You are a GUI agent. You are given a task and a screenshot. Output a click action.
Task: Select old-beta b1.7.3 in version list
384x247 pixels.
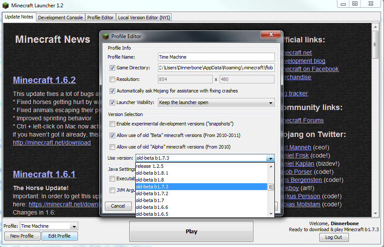coord(201,187)
